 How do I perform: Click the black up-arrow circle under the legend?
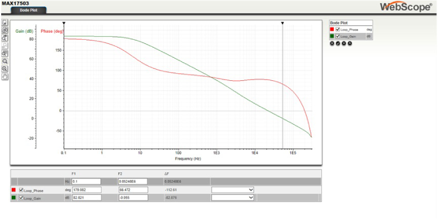pyautogui.click(x=350, y=43)
